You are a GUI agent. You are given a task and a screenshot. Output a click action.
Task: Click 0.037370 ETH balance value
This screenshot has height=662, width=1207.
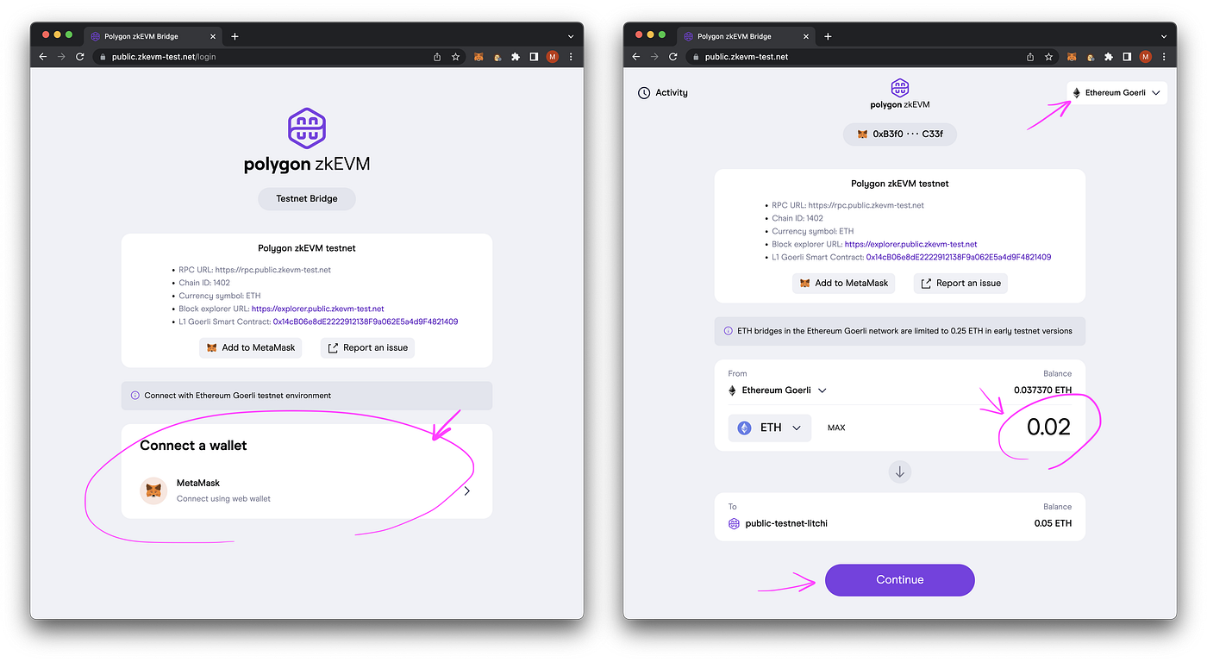1042,390
